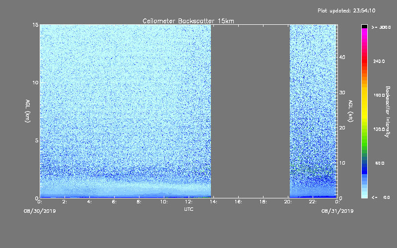This screenshot has width=397, height=248.
Task: Click the UTC x-axis label
Action: [x=189, y=209]
